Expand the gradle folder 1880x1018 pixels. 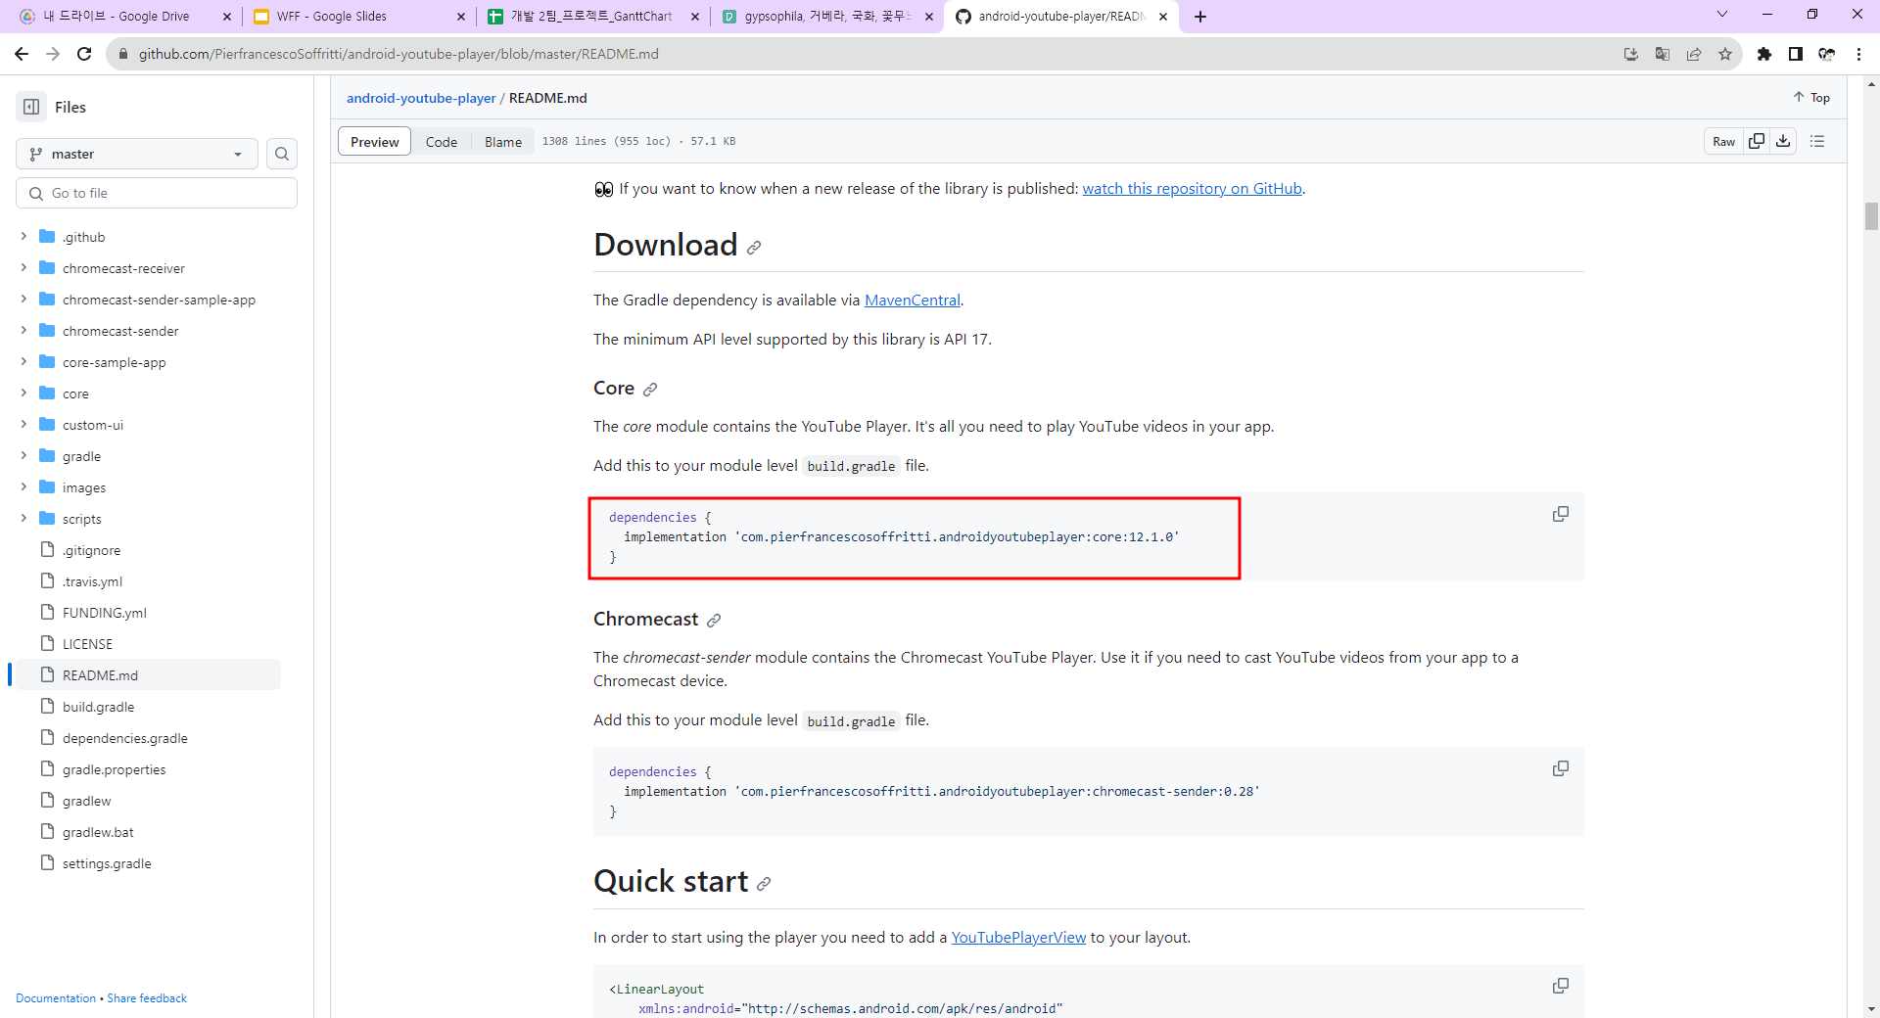pyautogui.click(x=23, y=456)
